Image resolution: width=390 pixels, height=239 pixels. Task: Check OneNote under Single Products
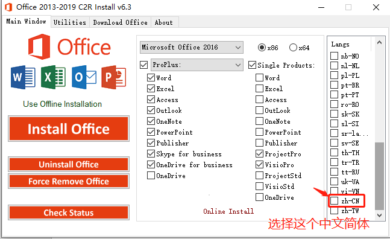259,121
